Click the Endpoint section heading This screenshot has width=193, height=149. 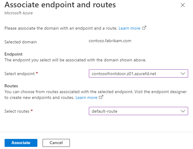click(x=14, y=54)
